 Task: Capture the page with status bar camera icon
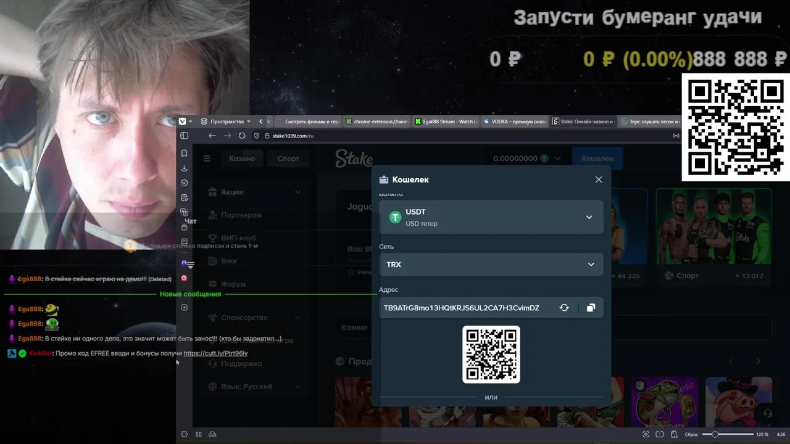646,434
